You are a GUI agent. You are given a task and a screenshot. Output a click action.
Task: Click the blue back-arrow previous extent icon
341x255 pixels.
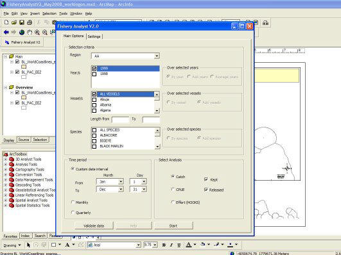[x=6, y=32]
